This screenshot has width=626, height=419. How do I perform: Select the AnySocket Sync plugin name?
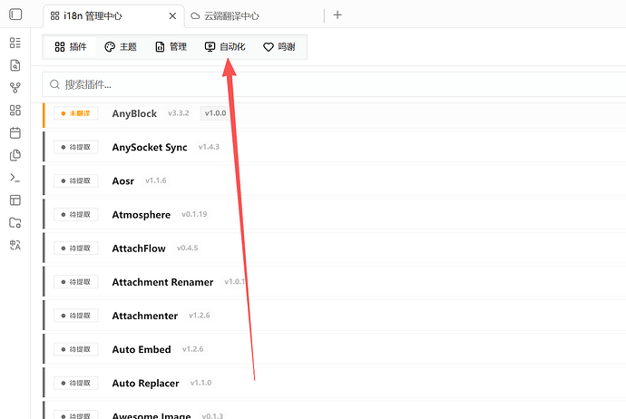point(150,147)
